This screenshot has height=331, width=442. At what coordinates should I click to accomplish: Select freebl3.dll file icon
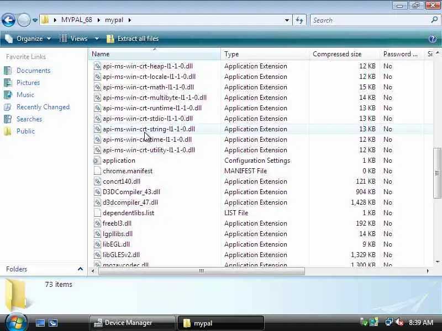pyautogui.click(x=97, y=223)
